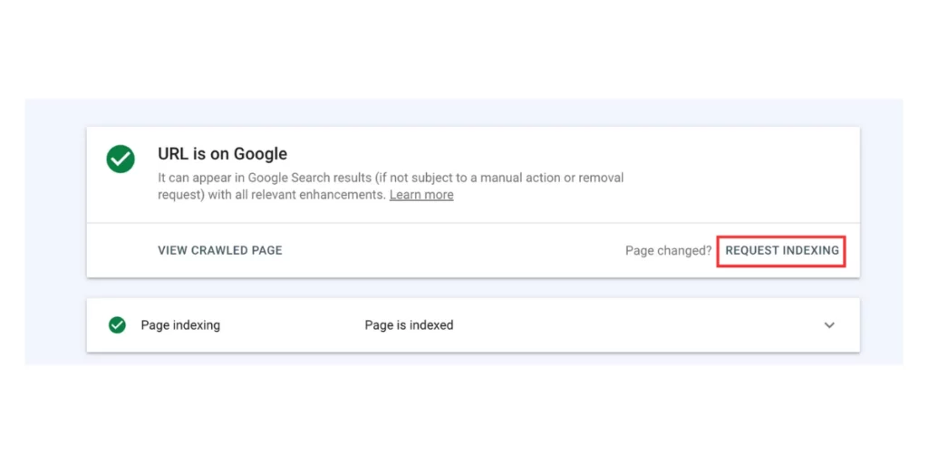Follow the Learn more link

[x=421, y=195]
